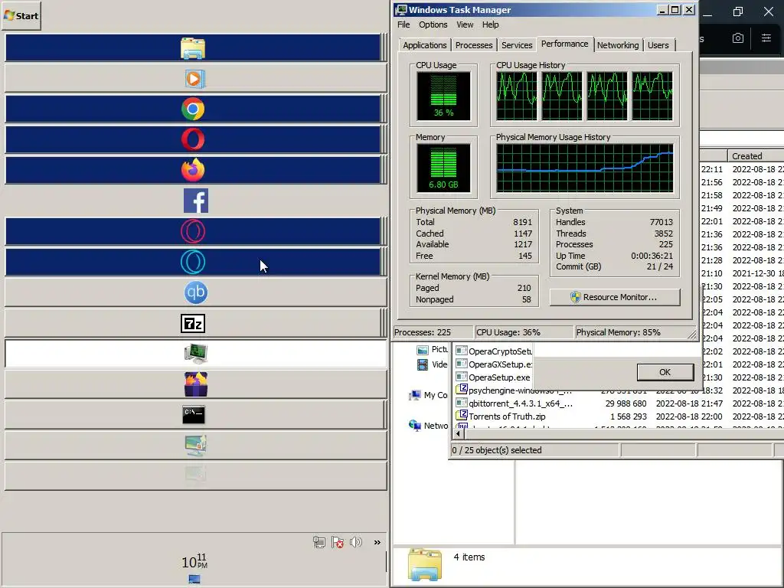Open the Facebook taskbar shortcut
Viewport: 784px width, 588px height.
[196, 201]
